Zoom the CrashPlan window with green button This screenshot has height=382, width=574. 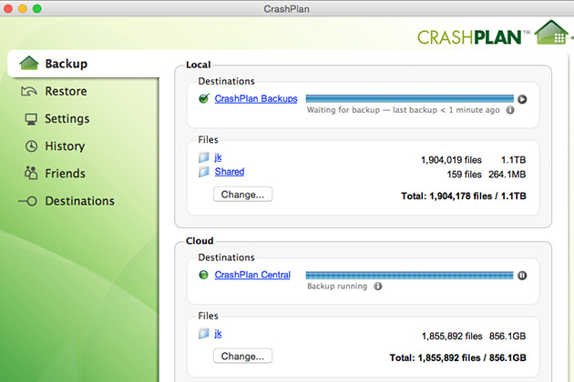37,9
